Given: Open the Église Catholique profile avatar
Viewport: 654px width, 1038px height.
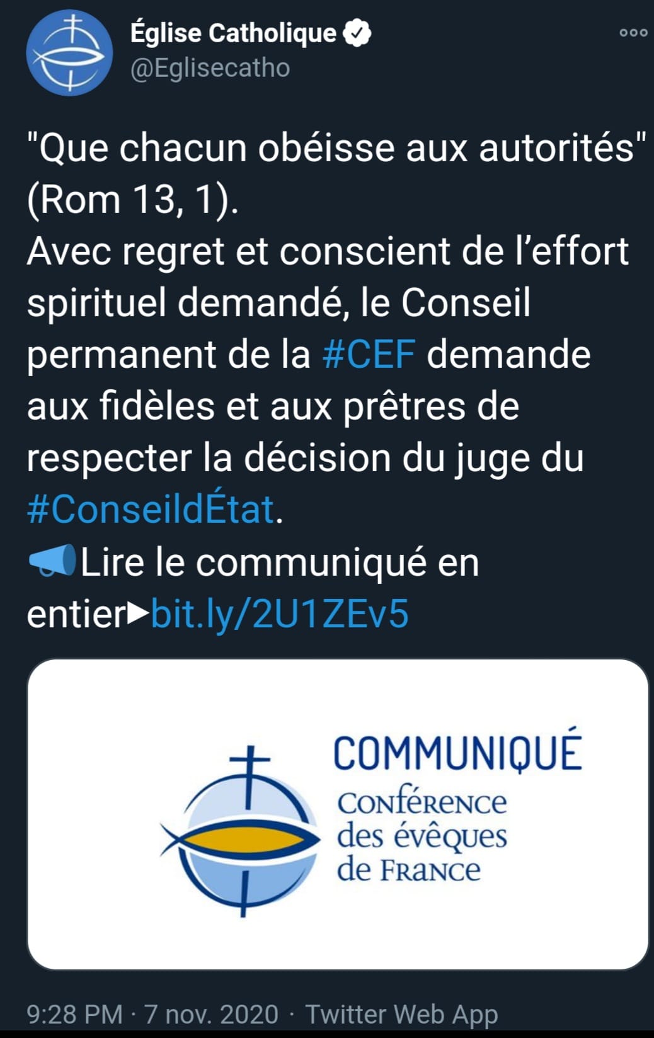Looking at the screenshot, I should point(69,53).
